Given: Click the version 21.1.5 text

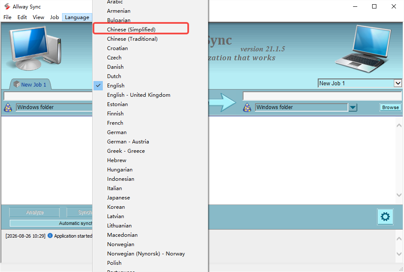Looking at the screenshot, I should coord(263,49).
